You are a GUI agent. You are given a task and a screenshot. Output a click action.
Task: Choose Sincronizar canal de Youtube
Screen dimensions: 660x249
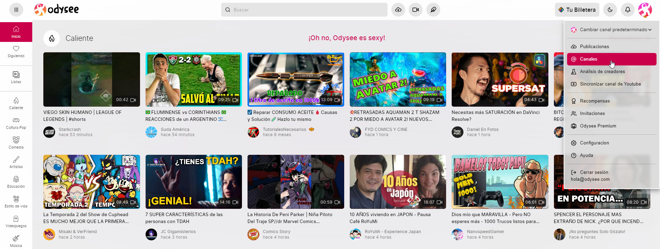pos(611,84)
